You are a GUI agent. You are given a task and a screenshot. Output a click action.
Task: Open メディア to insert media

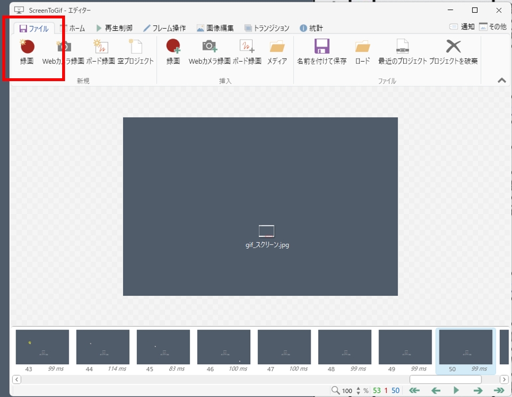click(277, 51)
